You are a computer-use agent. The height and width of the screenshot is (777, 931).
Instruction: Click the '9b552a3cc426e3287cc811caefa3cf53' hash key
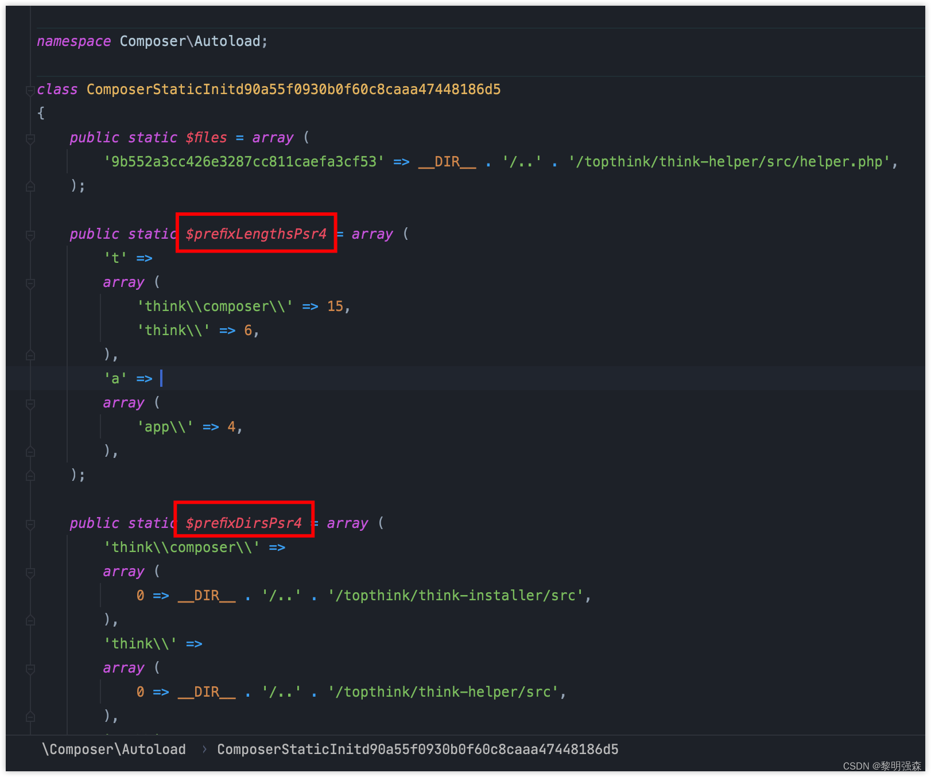click(243, 162)
